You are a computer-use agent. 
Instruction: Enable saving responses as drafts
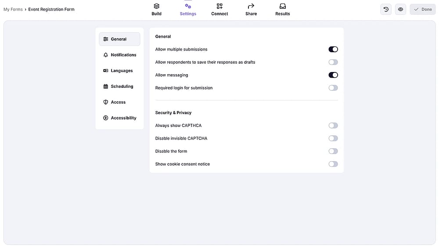[x=333, y=62]
